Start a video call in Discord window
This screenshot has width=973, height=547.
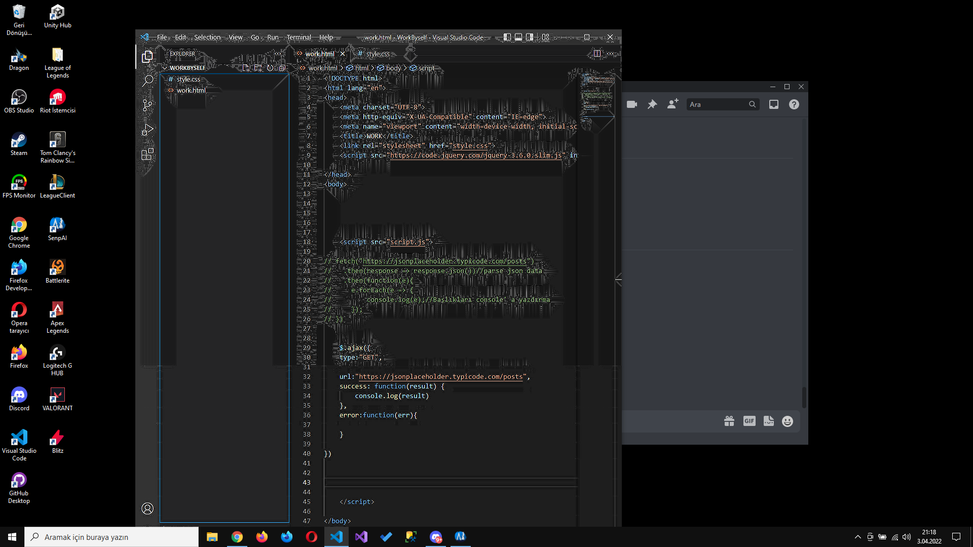click(x=631, y=104)
